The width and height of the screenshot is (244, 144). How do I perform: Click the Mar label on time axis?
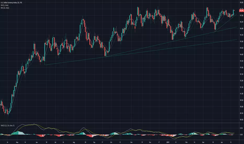point(203,142)
